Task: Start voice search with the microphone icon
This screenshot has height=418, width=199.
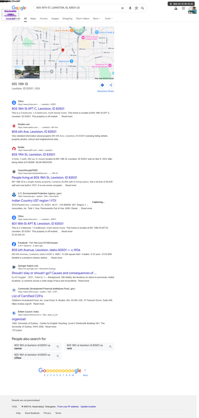Action: pos(132,8)
